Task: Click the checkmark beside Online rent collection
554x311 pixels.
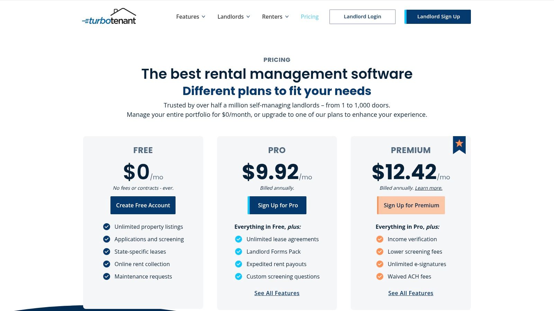Action: tap(106, 264)
